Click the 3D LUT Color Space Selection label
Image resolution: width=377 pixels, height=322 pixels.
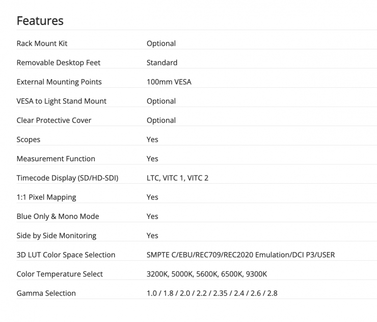tap(66, 255)
